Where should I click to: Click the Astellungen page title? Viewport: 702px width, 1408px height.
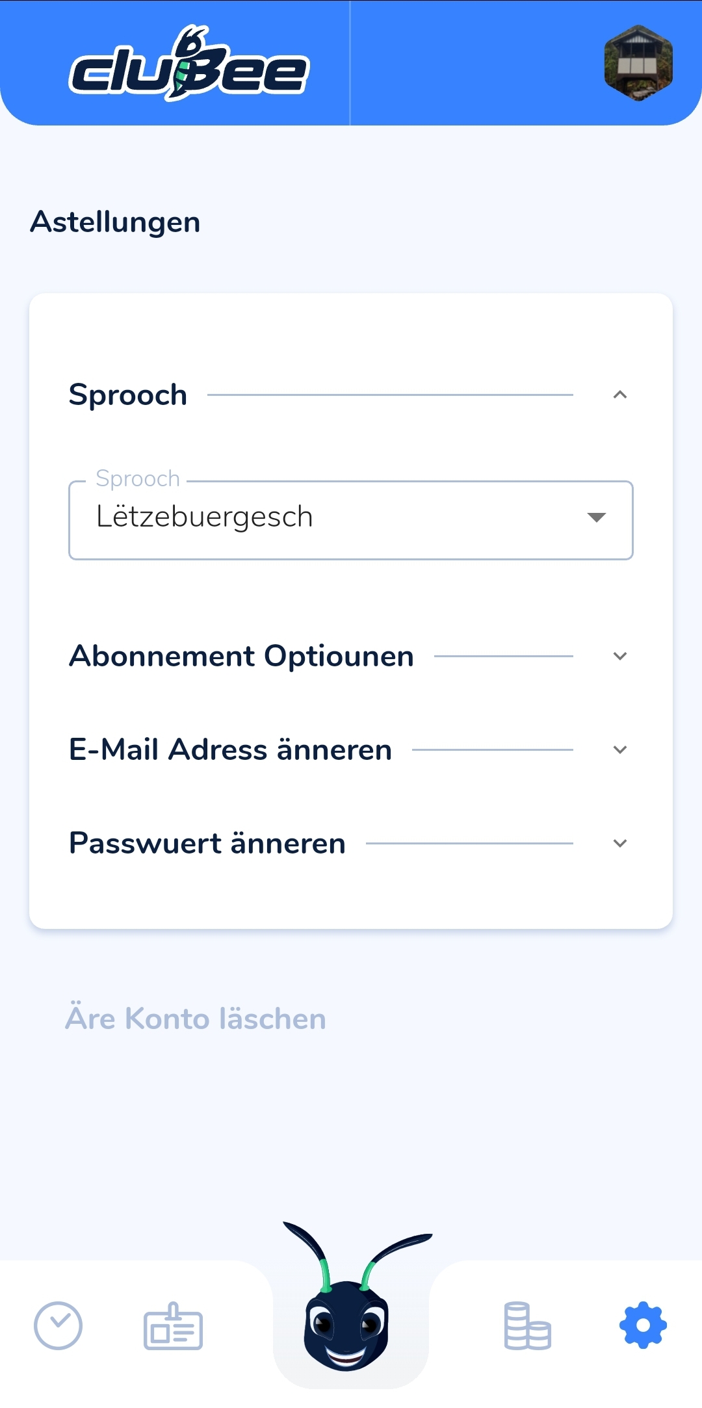click(115, 222)
